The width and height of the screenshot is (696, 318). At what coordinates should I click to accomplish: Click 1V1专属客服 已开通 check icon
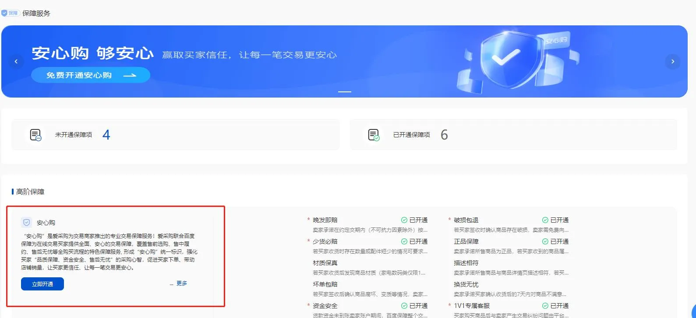545,306
